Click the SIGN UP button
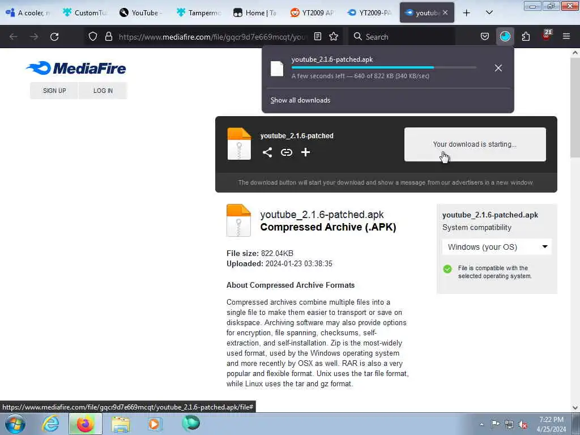The height and width of the screenshot is (435, 580). point(54,91)
